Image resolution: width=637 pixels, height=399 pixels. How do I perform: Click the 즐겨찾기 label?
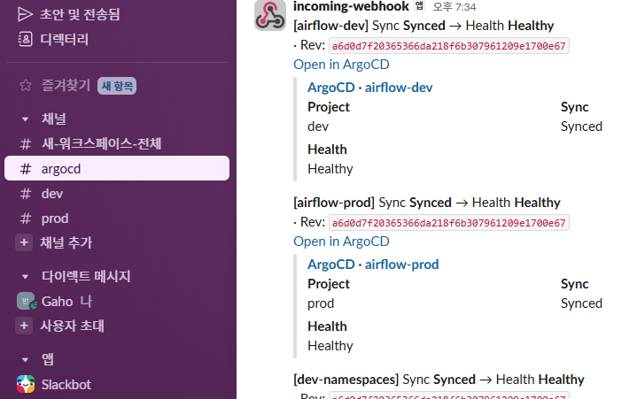point(66,86)
